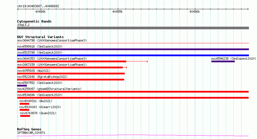Click the chr19:40483697..40486692 coordinates text
Screen dimensions: 257x139
(x=38, y=6)
